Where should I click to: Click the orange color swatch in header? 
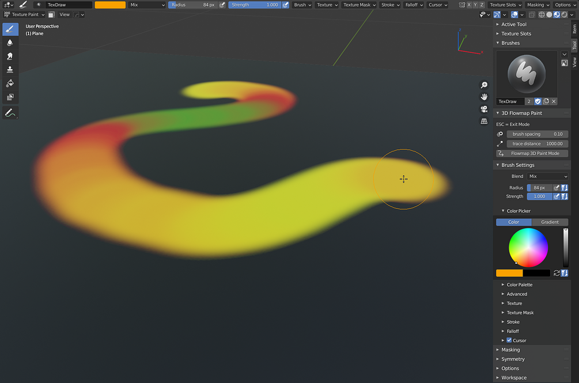110,5
